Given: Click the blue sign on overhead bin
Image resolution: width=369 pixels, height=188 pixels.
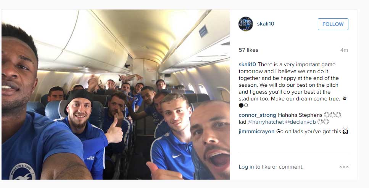Looking at the screenshot, I should coord(203,31).
